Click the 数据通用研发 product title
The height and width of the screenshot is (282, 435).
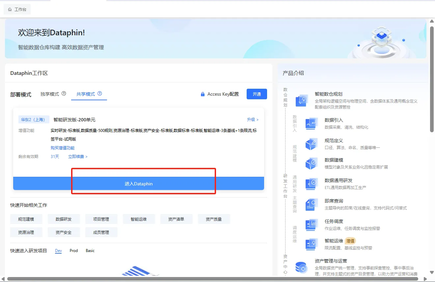(339, 180)
